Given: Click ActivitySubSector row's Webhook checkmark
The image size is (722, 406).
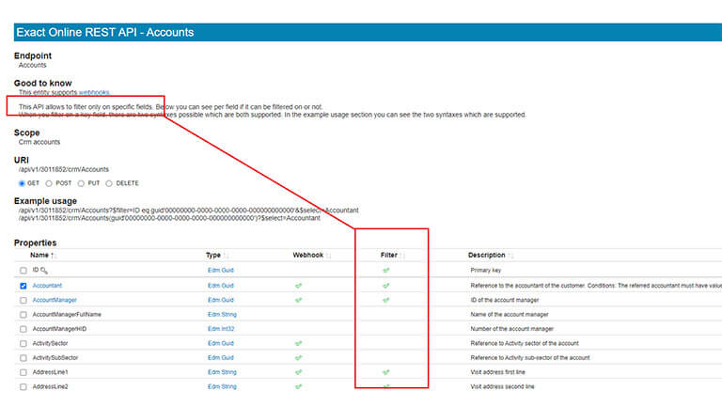Looking at the screenshot, I should [x=298, y=358].
